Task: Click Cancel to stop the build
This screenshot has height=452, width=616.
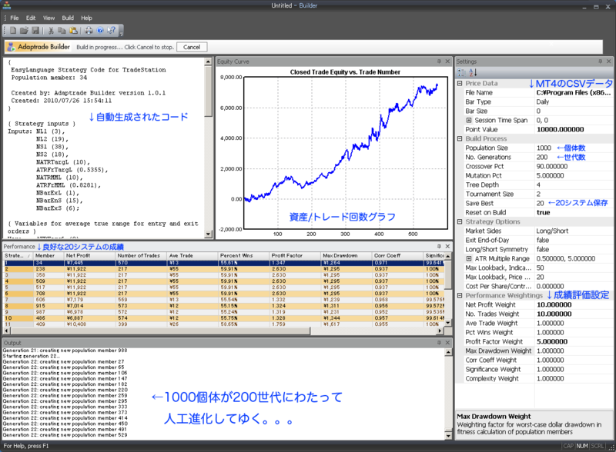Action: pyautogui.click(x=192, y=47)
